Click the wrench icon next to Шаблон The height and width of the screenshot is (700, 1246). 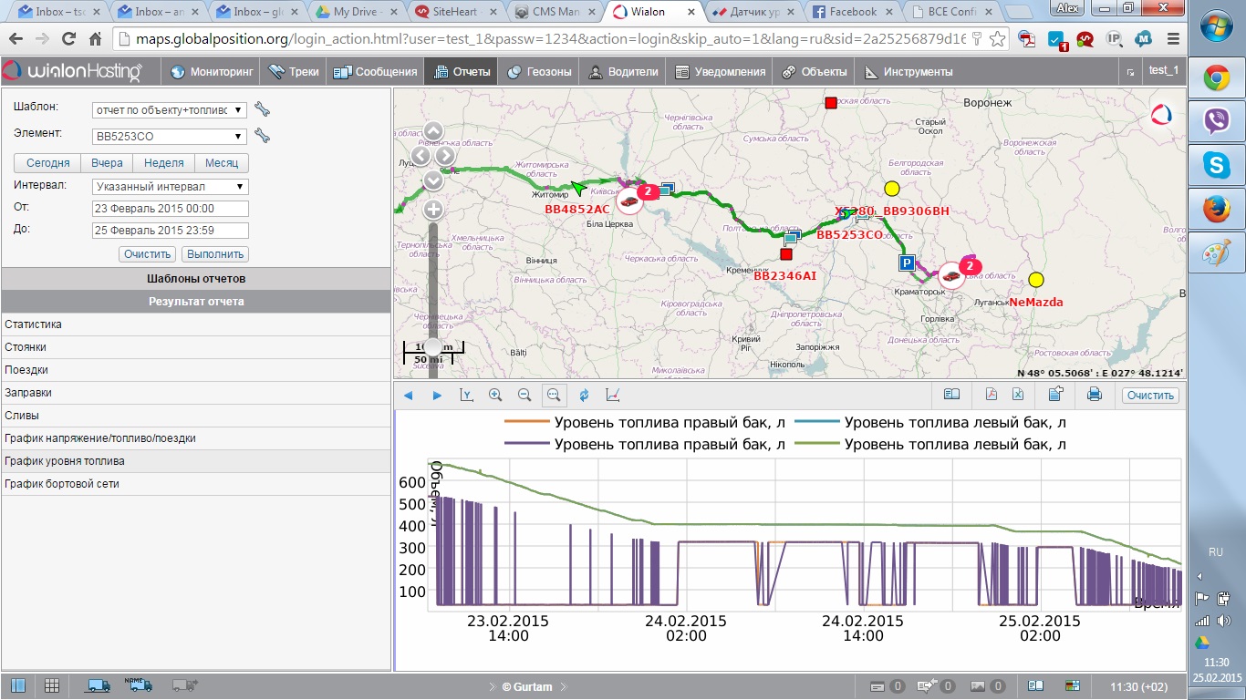coord(263,110)
